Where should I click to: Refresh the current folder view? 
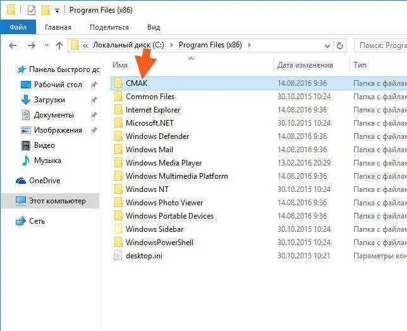(340, 45)
